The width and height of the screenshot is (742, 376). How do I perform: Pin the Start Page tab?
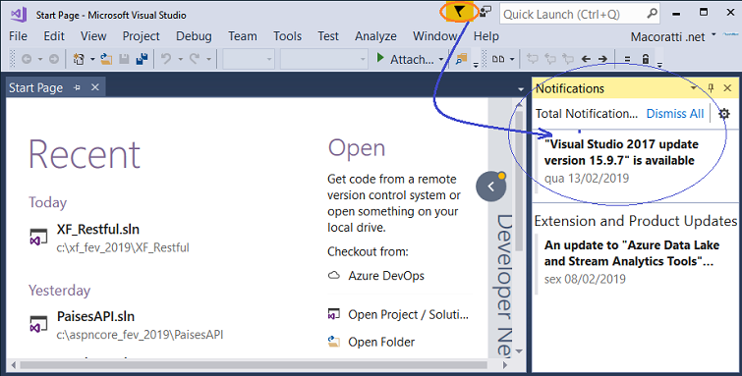pyautogui.click(x=77, y=88)
